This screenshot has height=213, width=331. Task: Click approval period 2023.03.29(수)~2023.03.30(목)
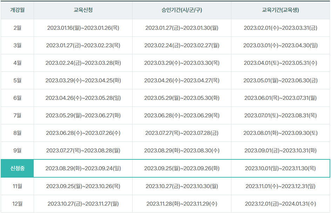[182, 63]
